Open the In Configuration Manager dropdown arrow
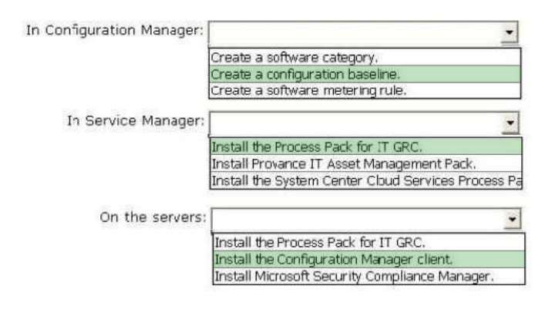The height and width of the screenshot is (313, 545). tap(510, 32)
